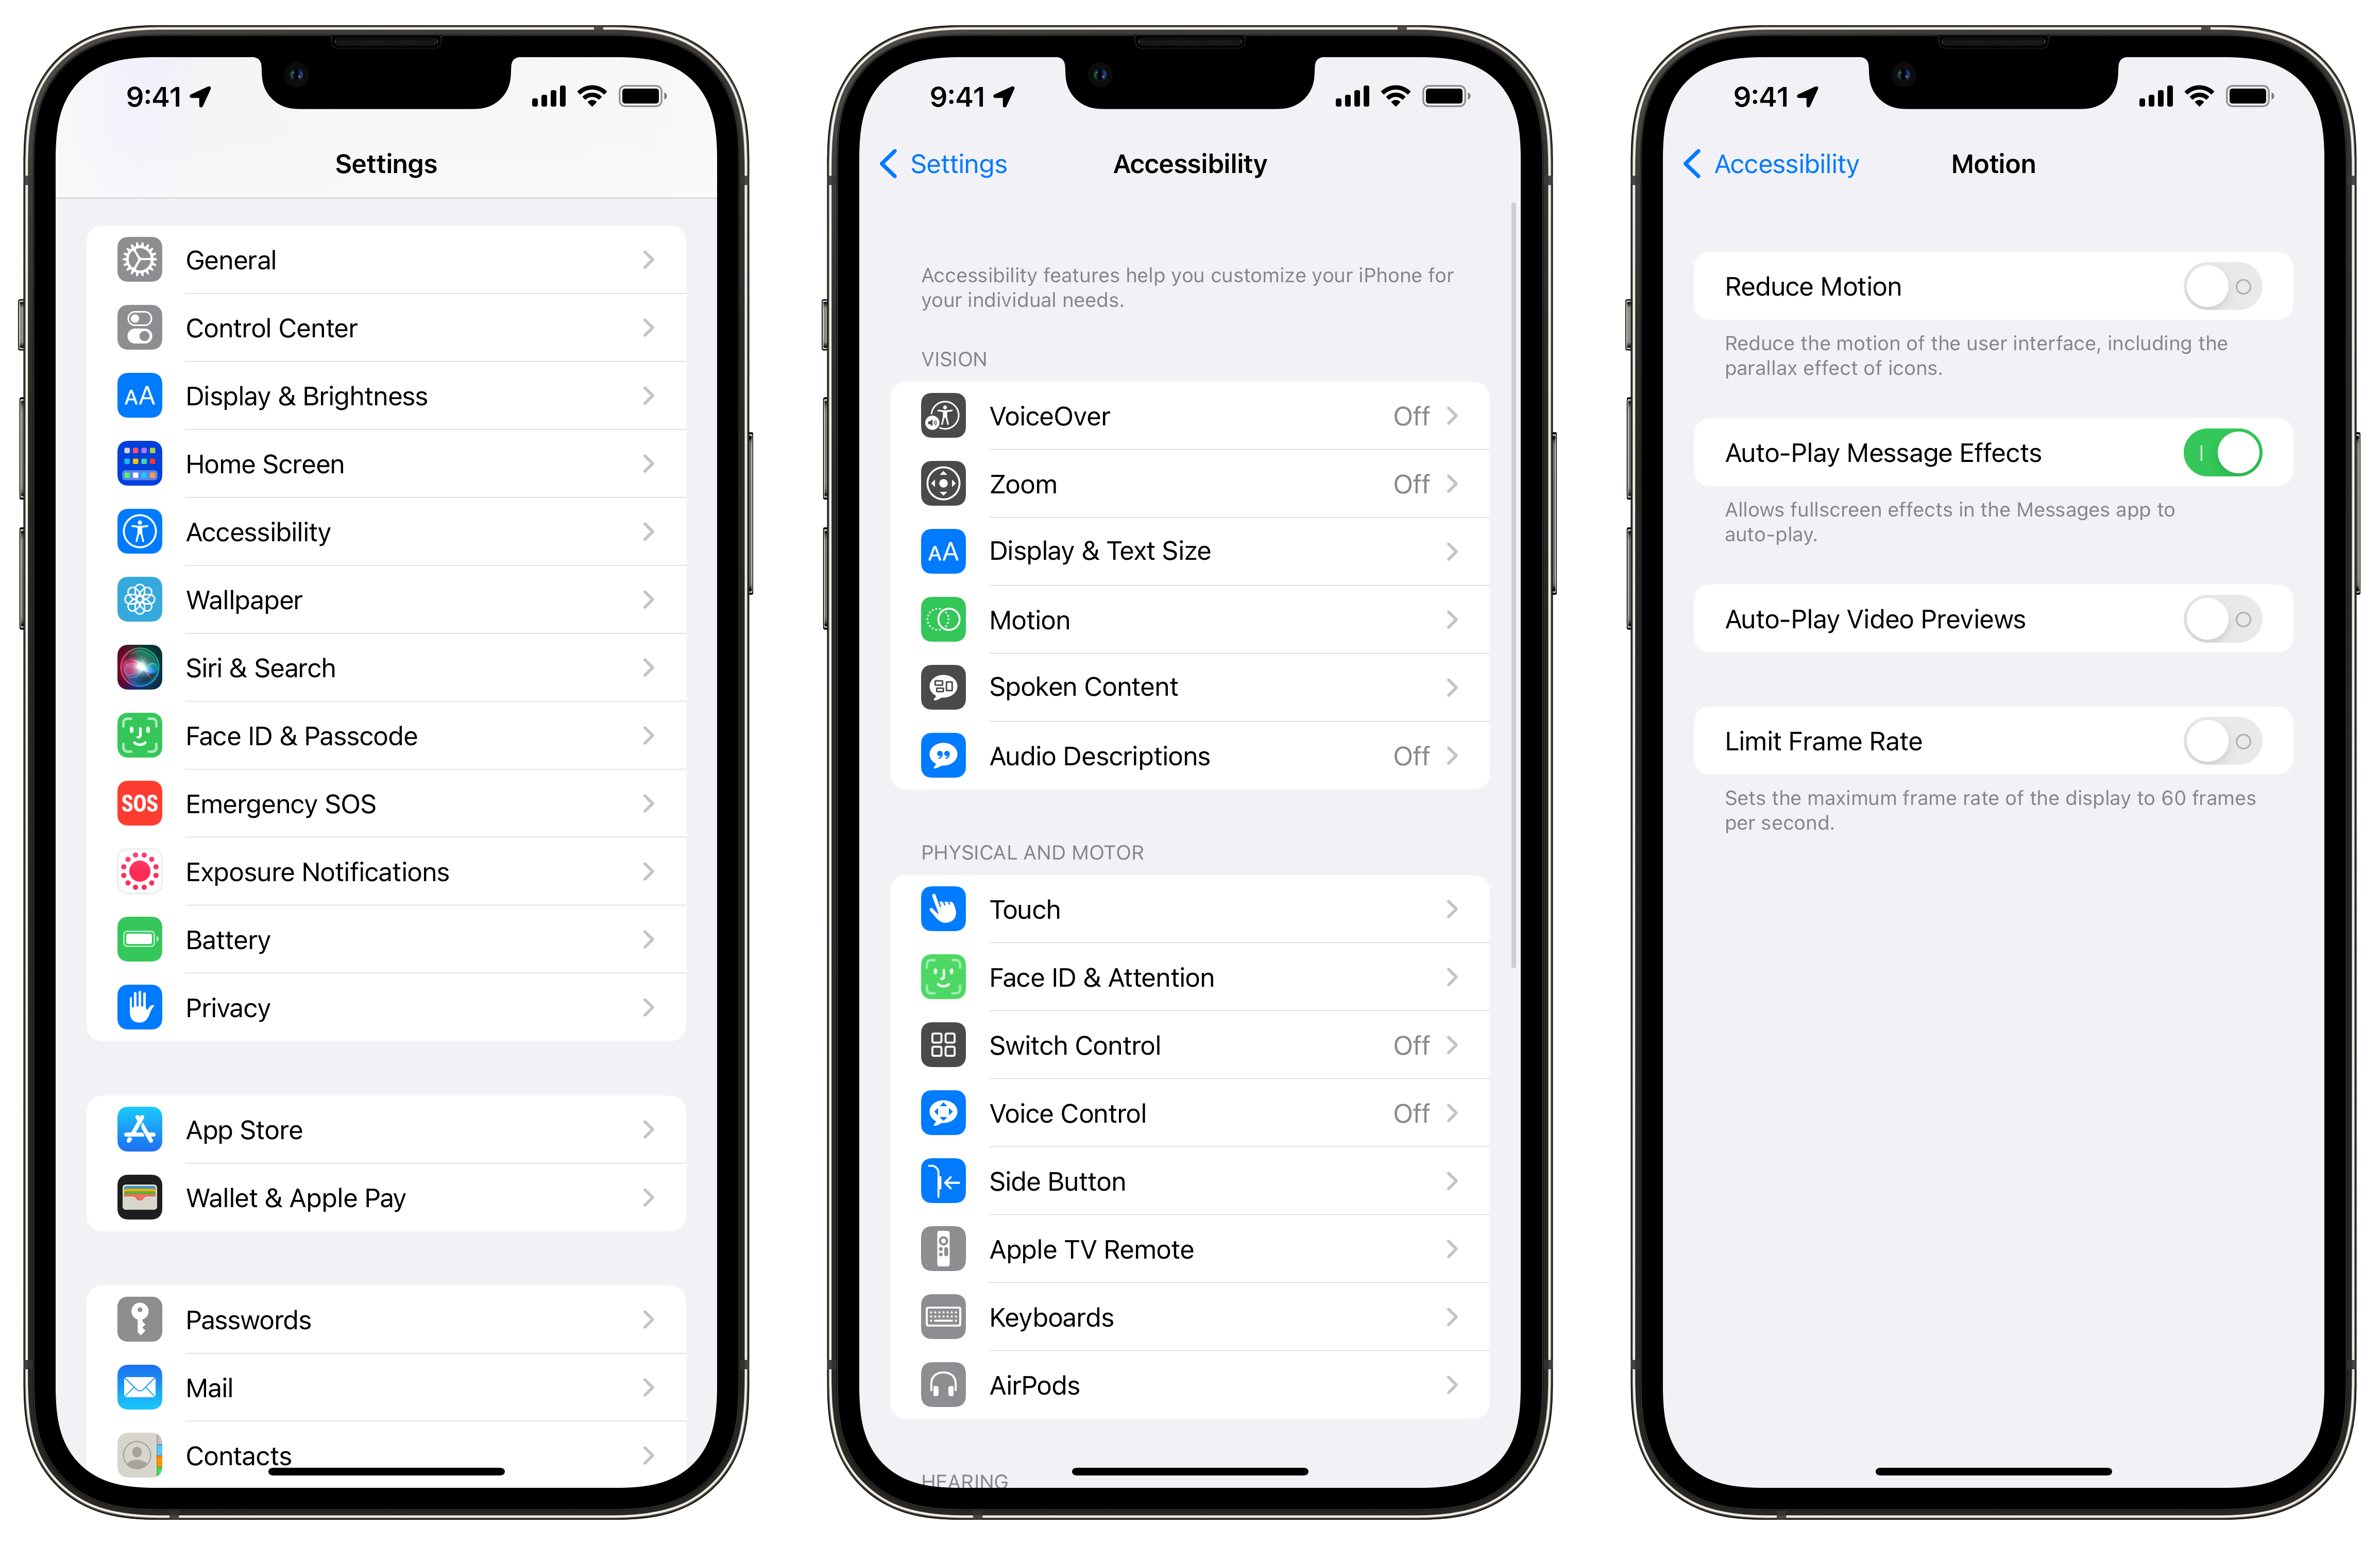
Task: Select the General settings menu item
Action: (x=385, y=260)
